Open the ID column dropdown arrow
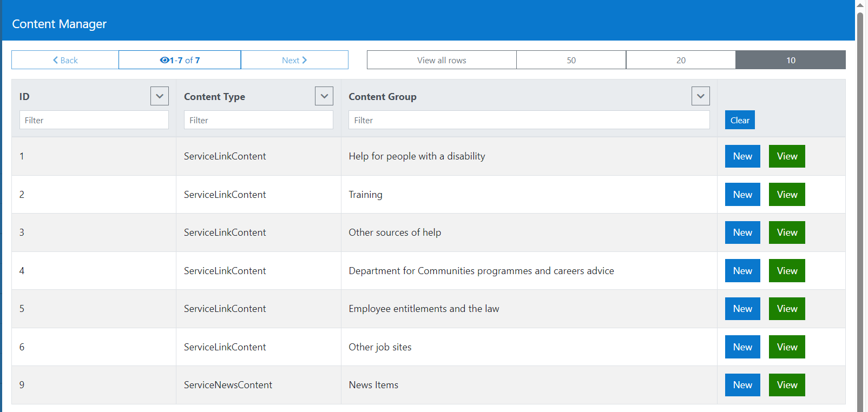The image size is (868, 412). click(x=160, y=96)
